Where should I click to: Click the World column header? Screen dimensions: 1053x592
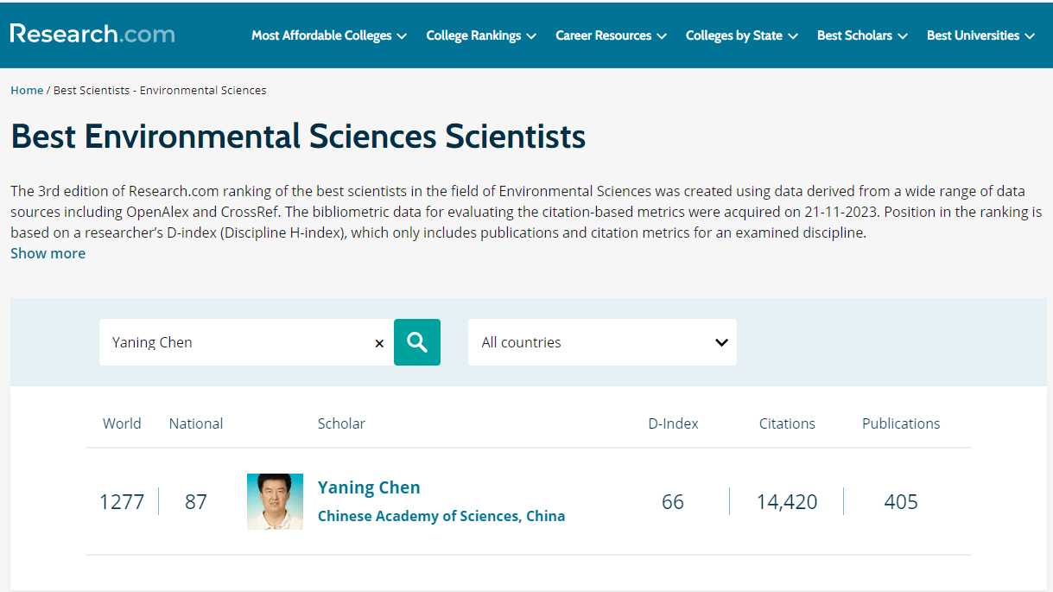point(122,423)
